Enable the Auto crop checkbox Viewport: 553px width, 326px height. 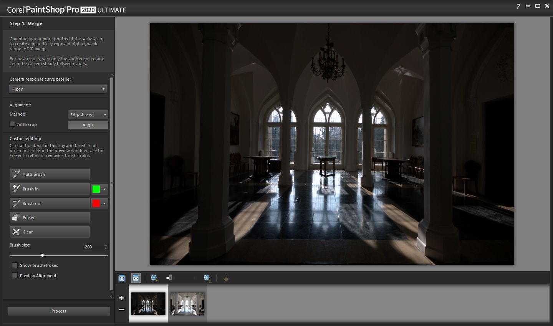pos(12,124)
